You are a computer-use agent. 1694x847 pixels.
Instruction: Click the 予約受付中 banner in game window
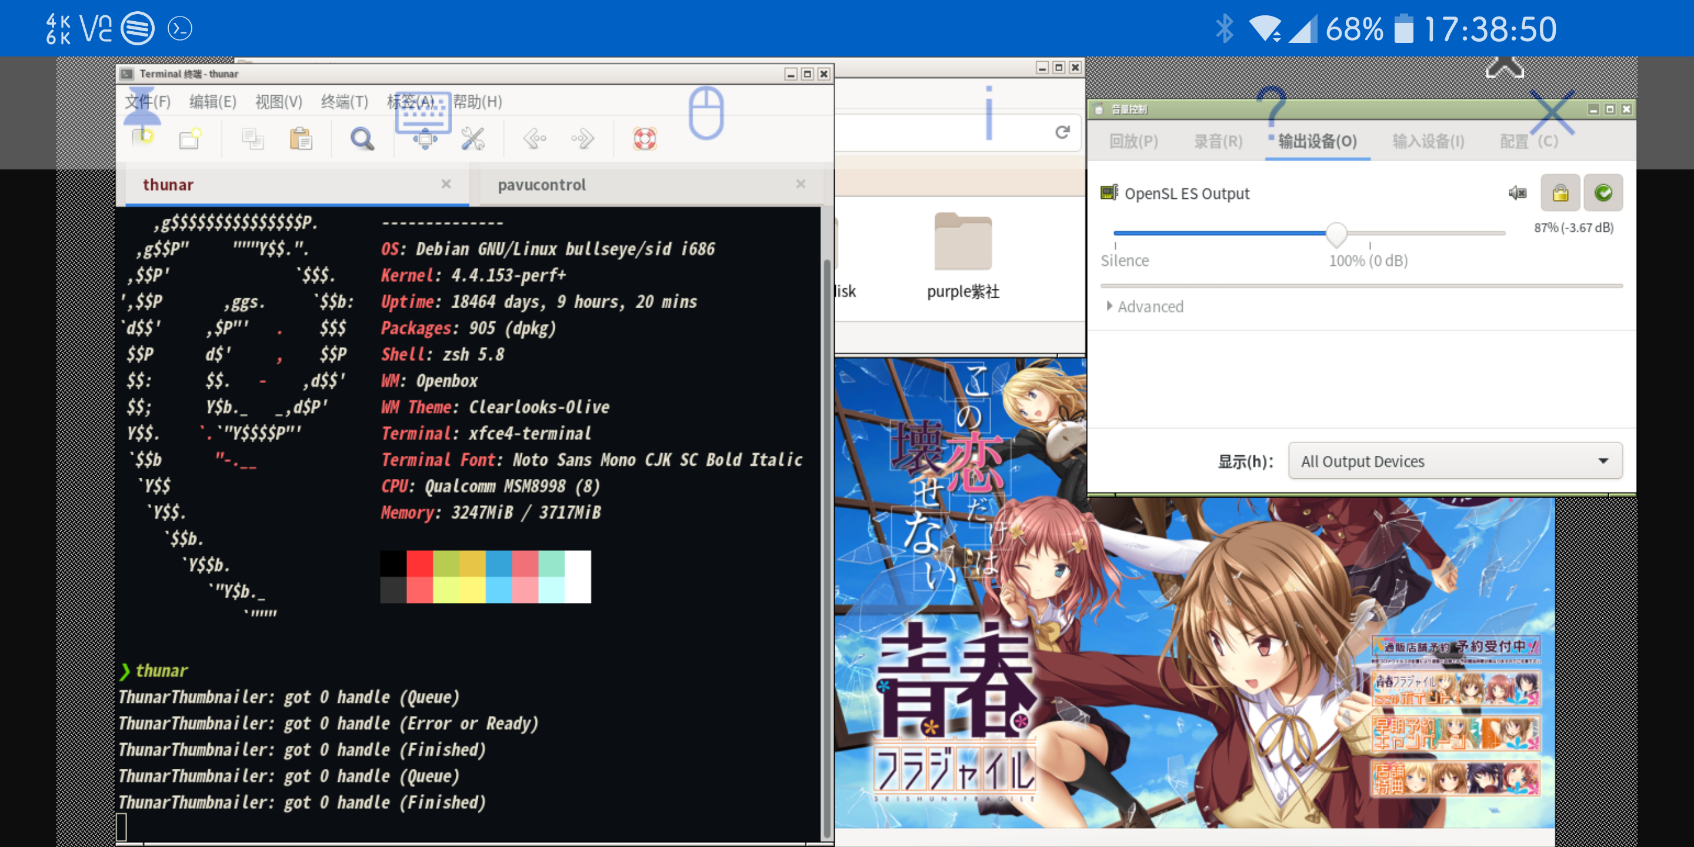pos(1456,646)
